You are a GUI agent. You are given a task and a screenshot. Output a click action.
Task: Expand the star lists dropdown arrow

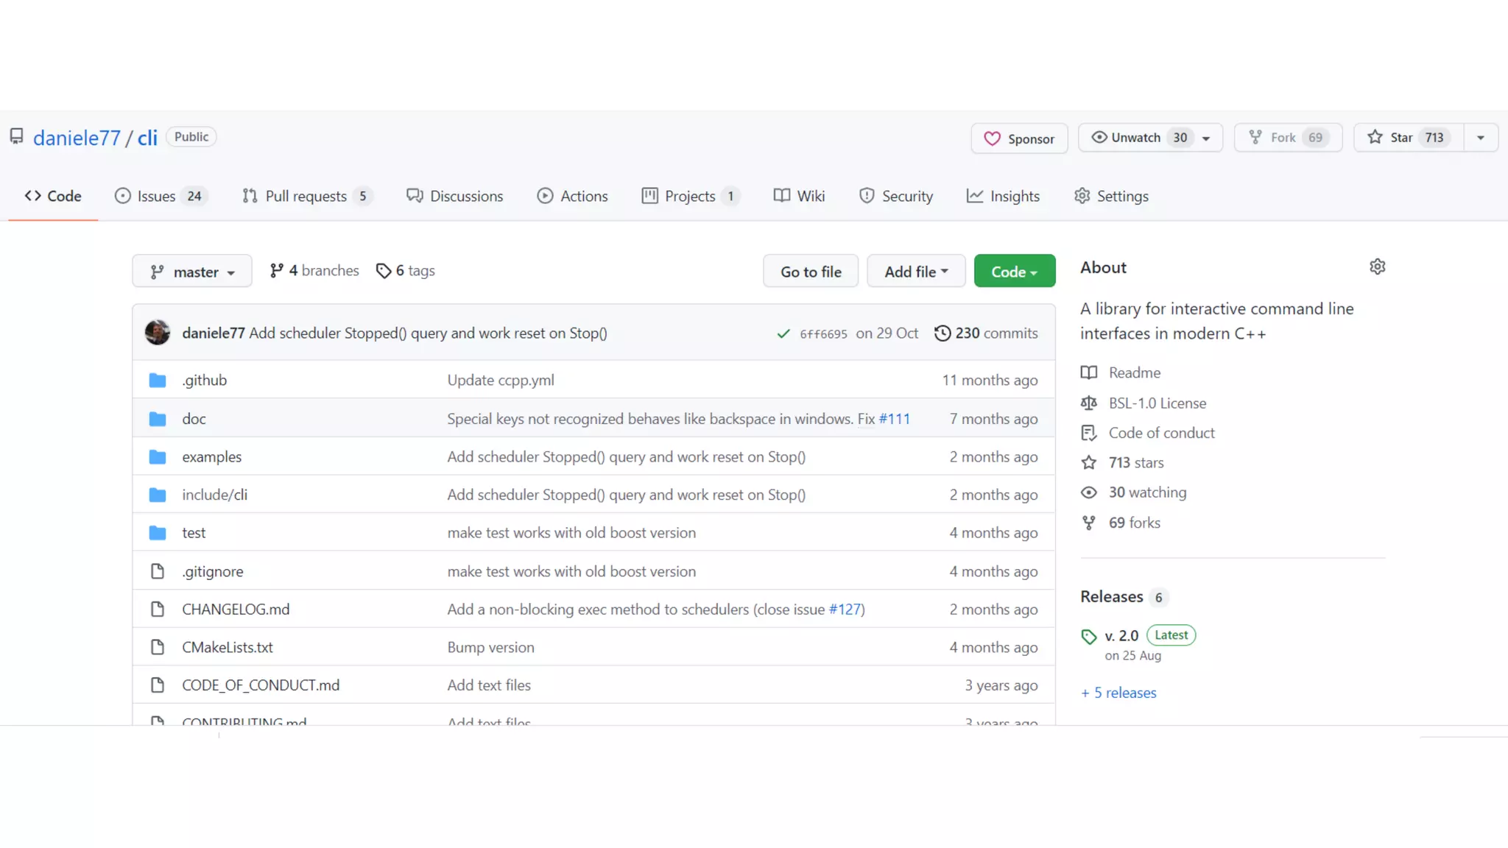click(1480, 138)
